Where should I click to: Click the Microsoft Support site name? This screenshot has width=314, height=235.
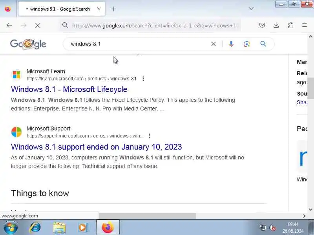coord(48,128)
